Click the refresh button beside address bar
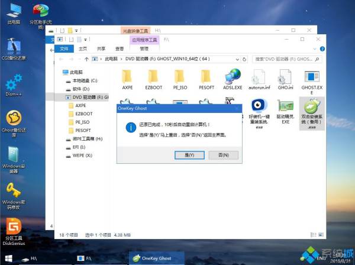Viewport: 355px width, 265px height. point(244,59)
